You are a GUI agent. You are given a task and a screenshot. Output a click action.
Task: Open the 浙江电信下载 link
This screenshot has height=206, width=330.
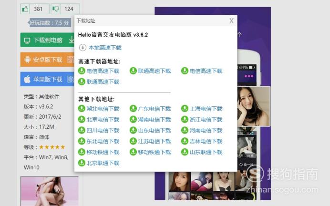coord(206,120)
